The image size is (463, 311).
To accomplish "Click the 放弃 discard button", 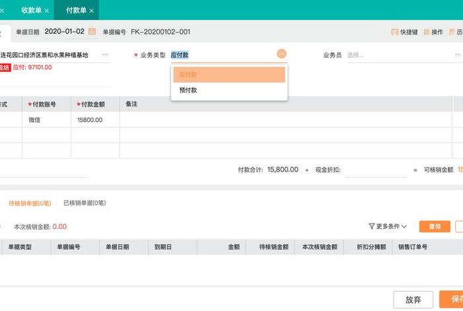I will [413, 299].
